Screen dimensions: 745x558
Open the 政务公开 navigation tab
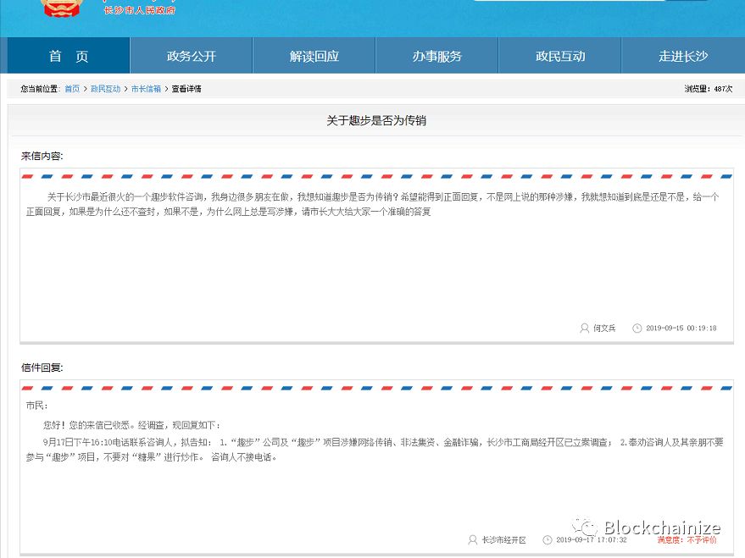coord(191,56)
